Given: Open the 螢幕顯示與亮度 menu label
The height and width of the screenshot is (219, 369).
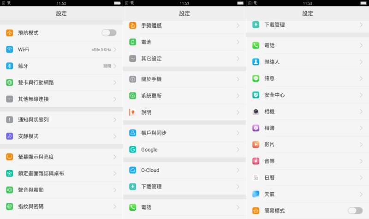Looking at the screenshot, I should pyautogui.click(x=36, y=157).
